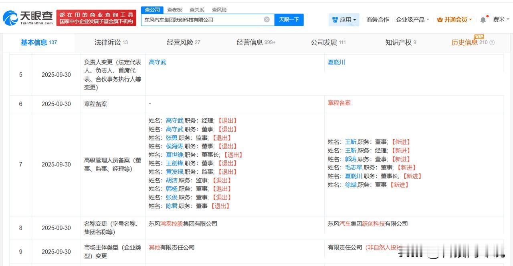Open 夏晓川 link in row 5
Viewport: 513px width, 266px height.
tap(336, 62)
